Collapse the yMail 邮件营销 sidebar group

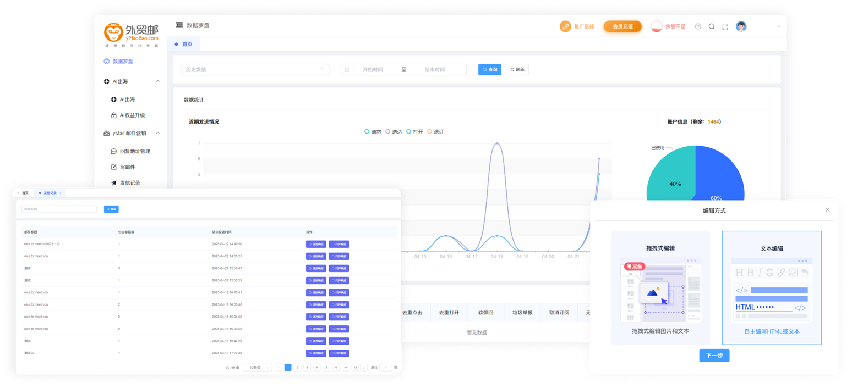point(158,133)
